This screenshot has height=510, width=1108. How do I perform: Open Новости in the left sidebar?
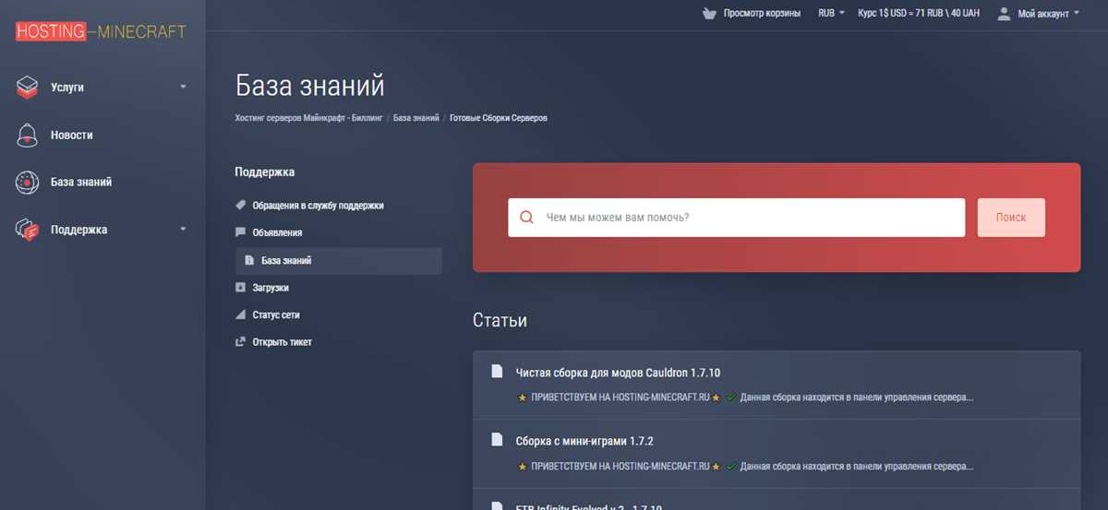(72, 135)
